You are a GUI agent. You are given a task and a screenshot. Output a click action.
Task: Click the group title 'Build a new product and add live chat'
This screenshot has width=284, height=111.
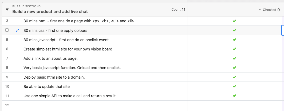click(50, 12)
